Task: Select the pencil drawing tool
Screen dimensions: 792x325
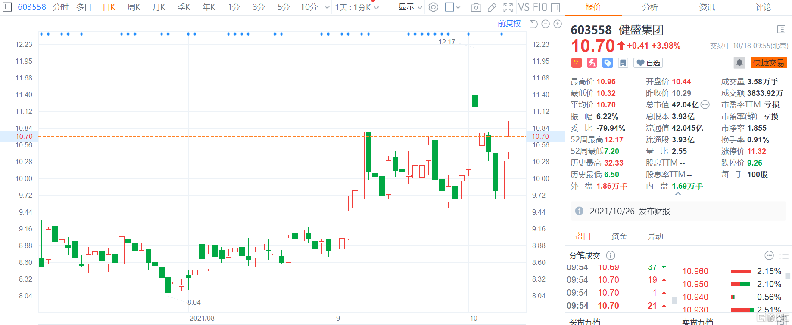Action: point(492,7)
